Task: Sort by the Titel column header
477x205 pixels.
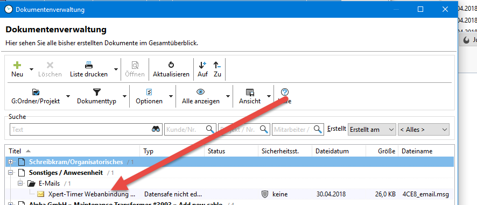Action: click(x=72, y=151)
